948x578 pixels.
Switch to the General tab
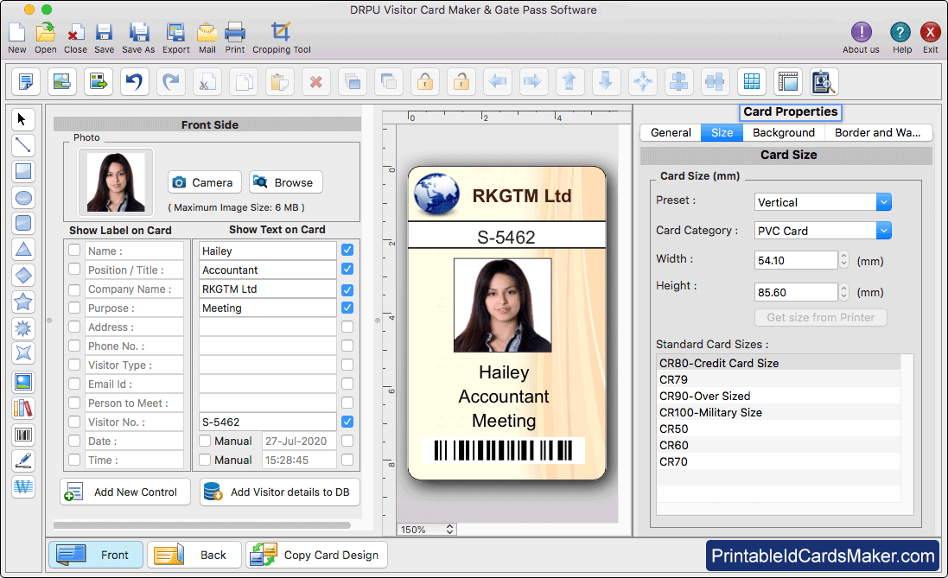click(x=671, y=132)
